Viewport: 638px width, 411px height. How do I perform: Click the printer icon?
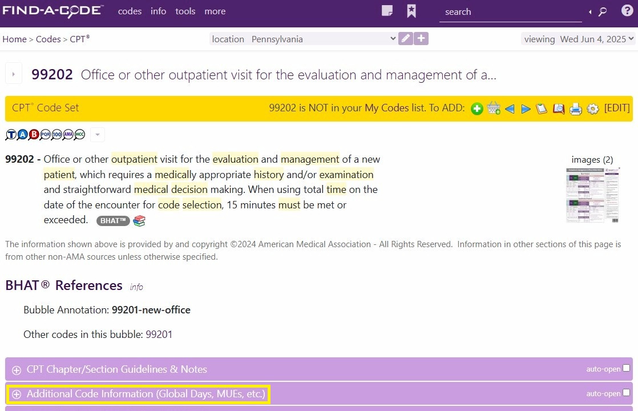coord(575,108)
